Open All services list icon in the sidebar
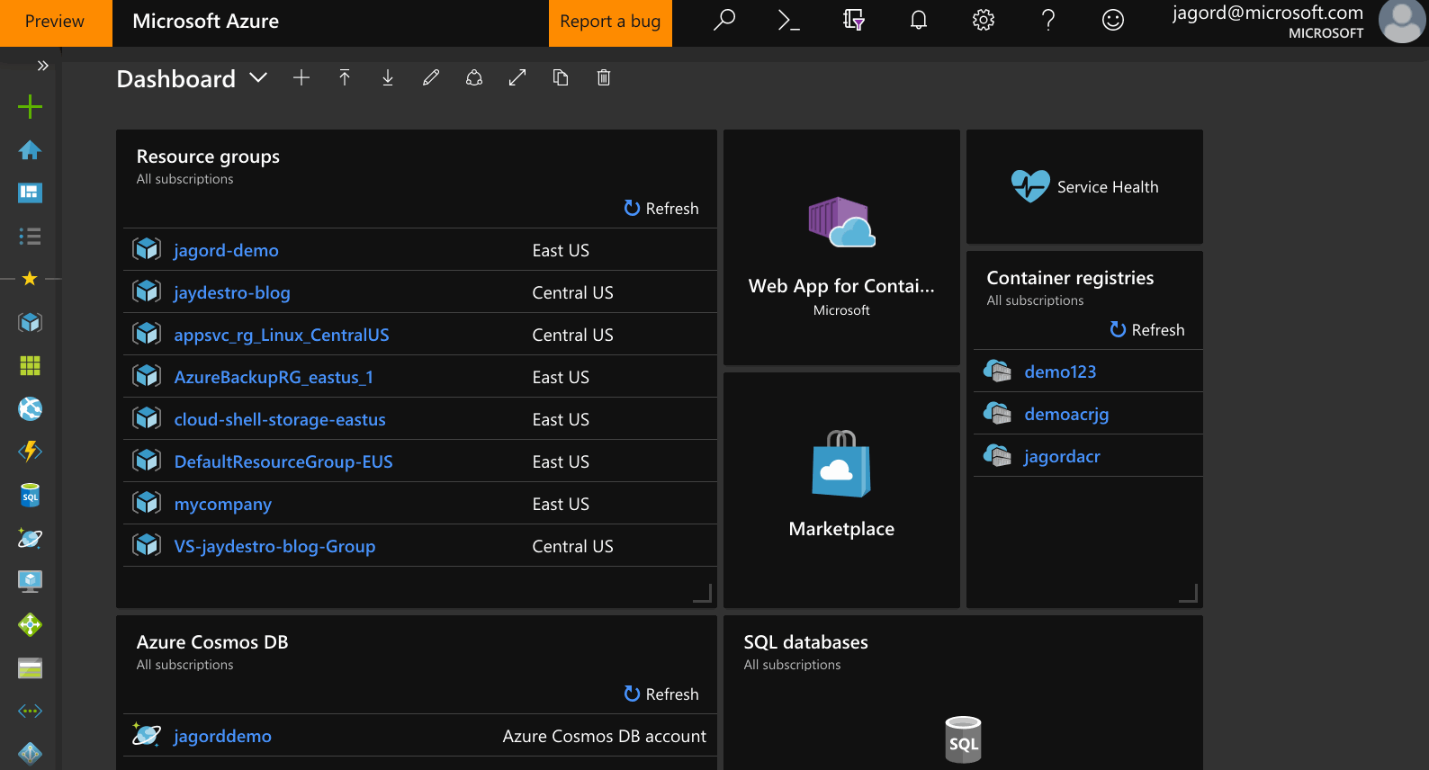This screenshot has height=770, width=1429. 30,237
